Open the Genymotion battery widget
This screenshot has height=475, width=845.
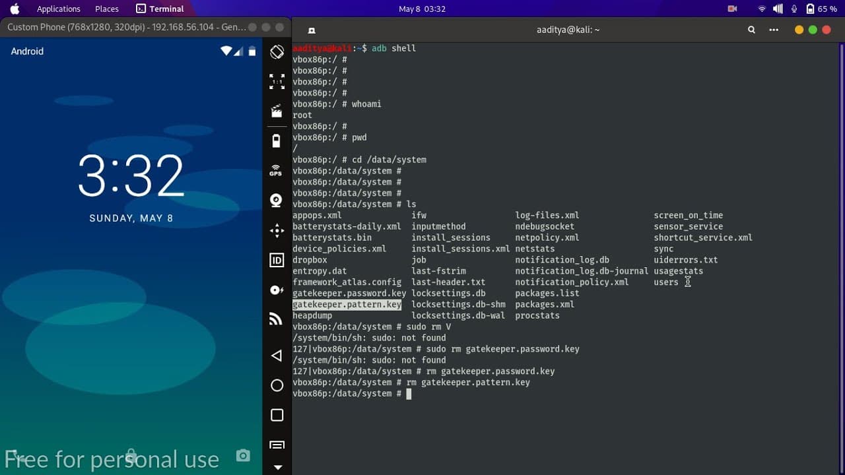point(277,141)
